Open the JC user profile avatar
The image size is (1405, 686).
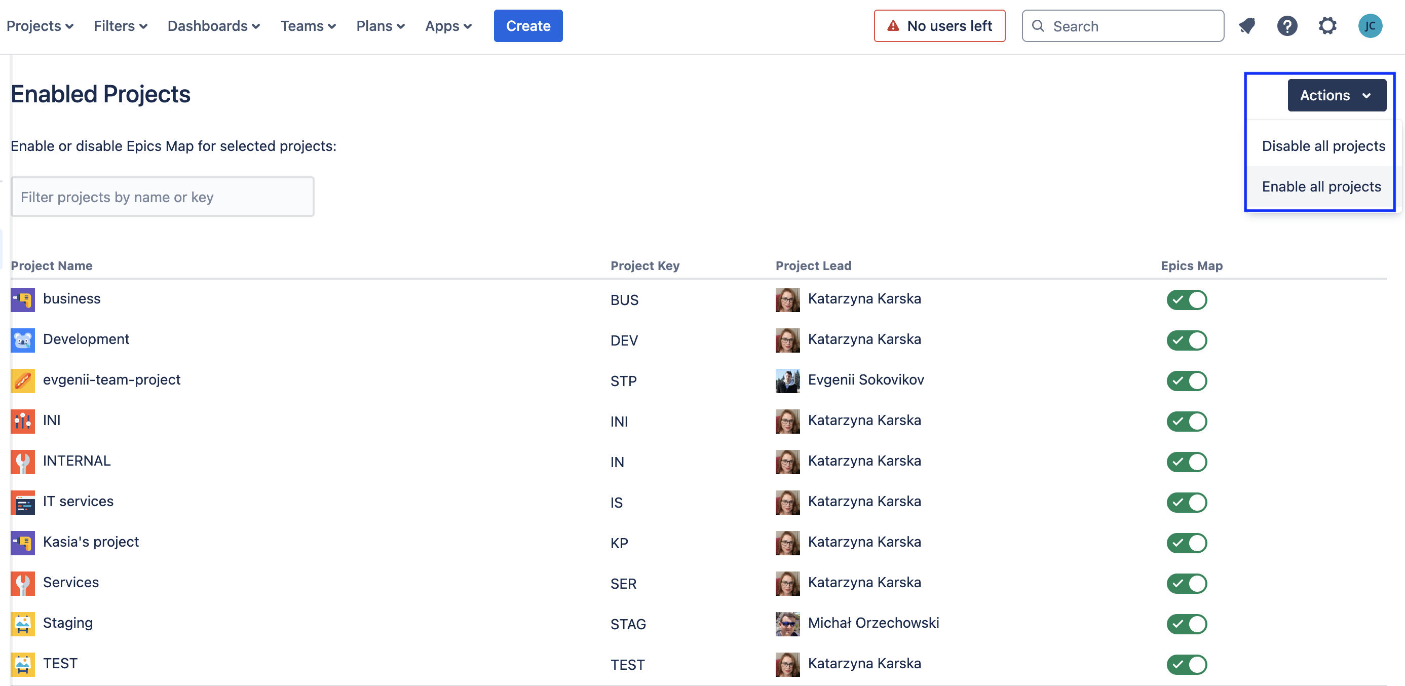(x=1370, y=26)
